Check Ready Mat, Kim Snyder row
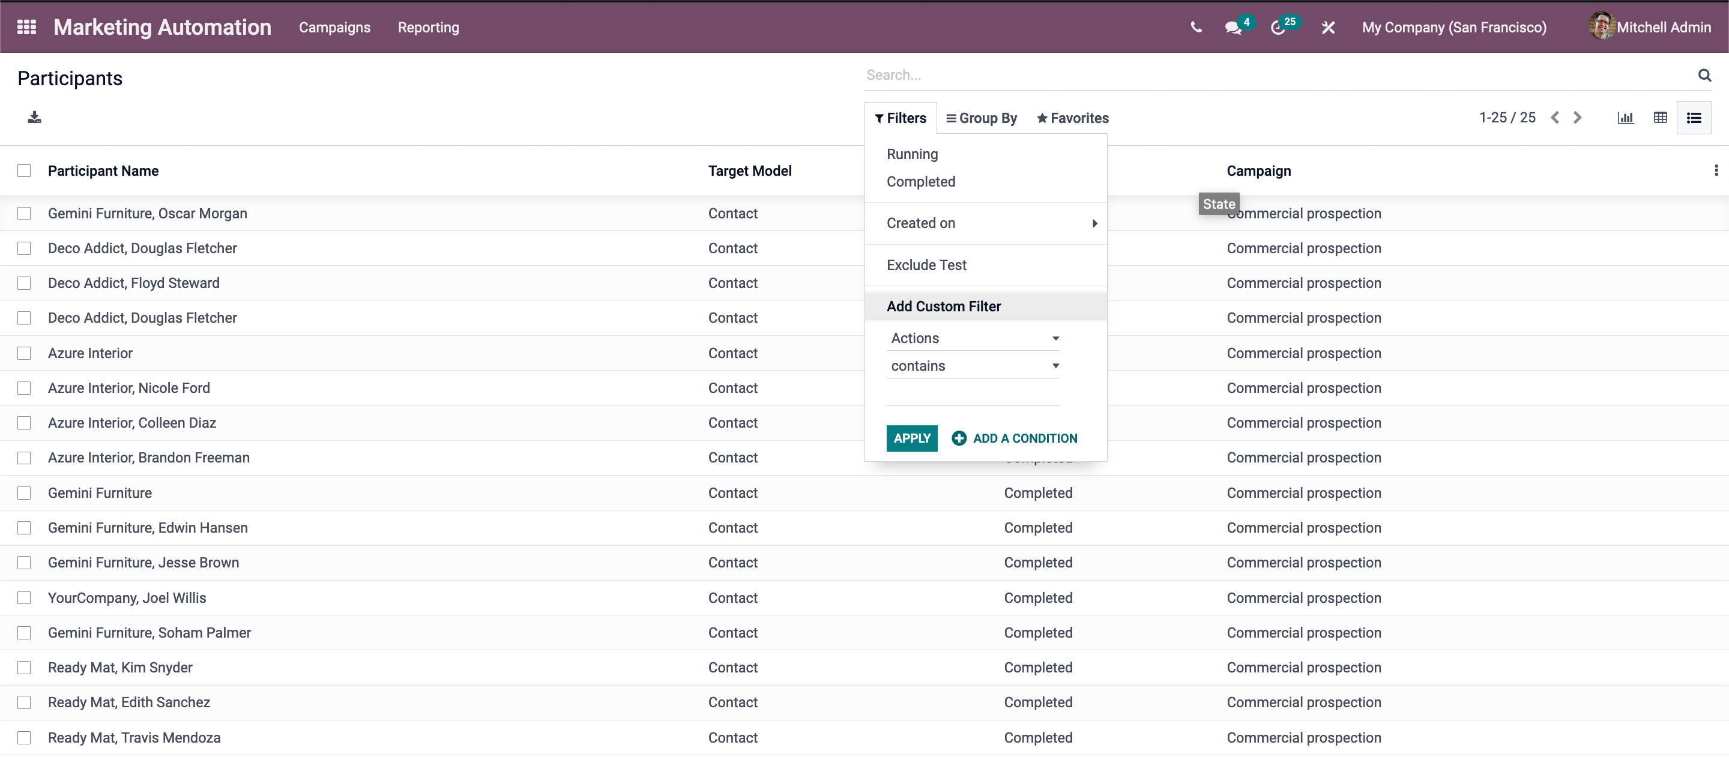This screenshot has height=757, width=1729. click(24, 667)
